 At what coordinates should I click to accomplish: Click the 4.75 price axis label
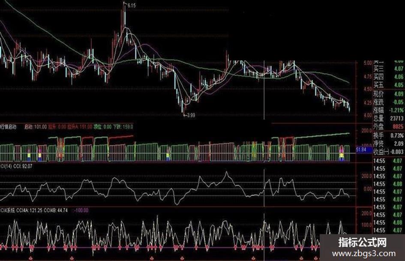click(368, 76)
